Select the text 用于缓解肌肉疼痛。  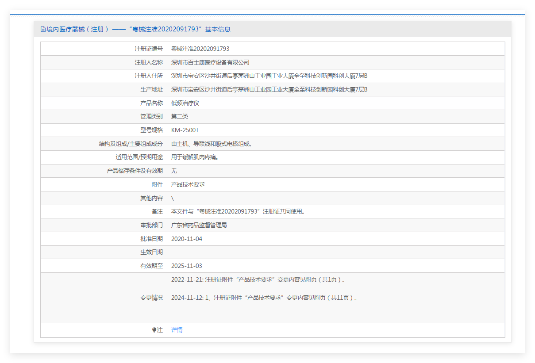pos(195,157)
